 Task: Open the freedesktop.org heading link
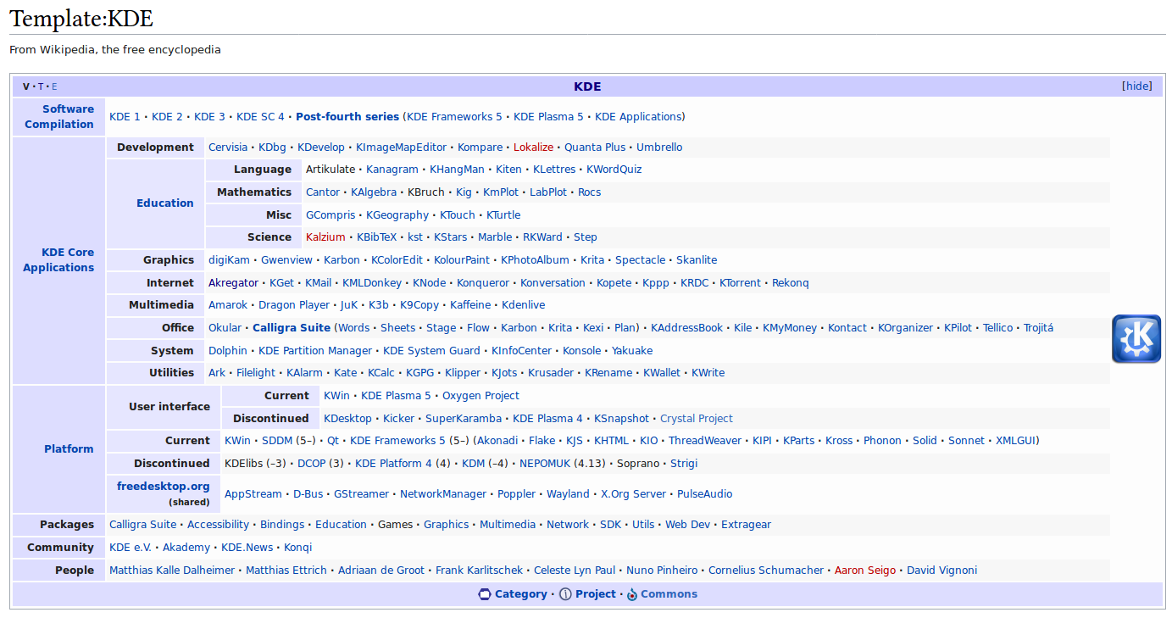click(164, 487)
